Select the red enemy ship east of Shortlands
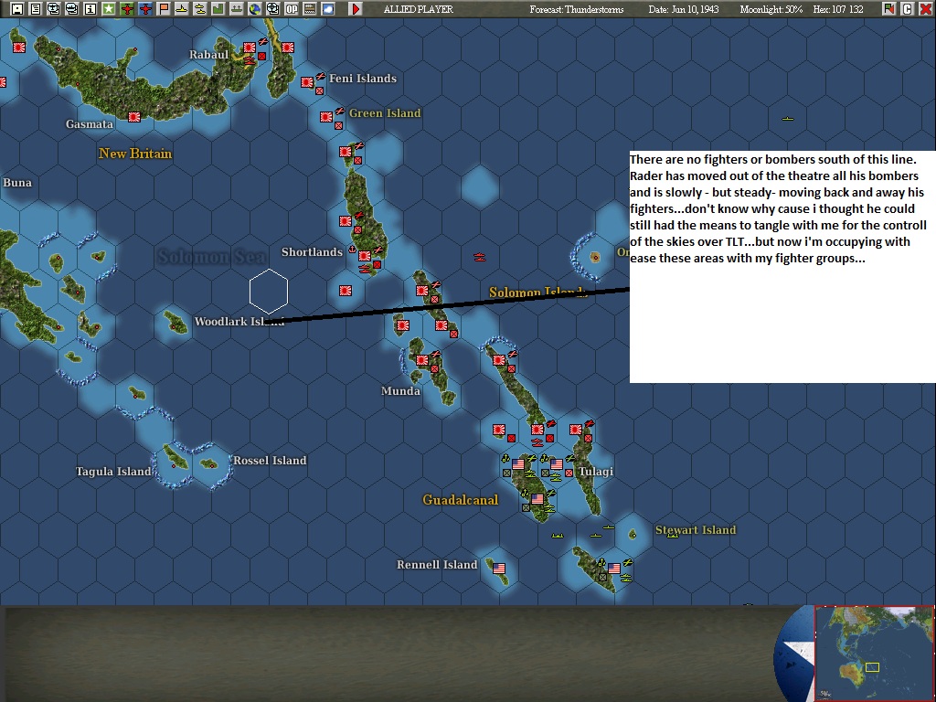The width and height of the screenshot is (936, 702). point(479,257)
